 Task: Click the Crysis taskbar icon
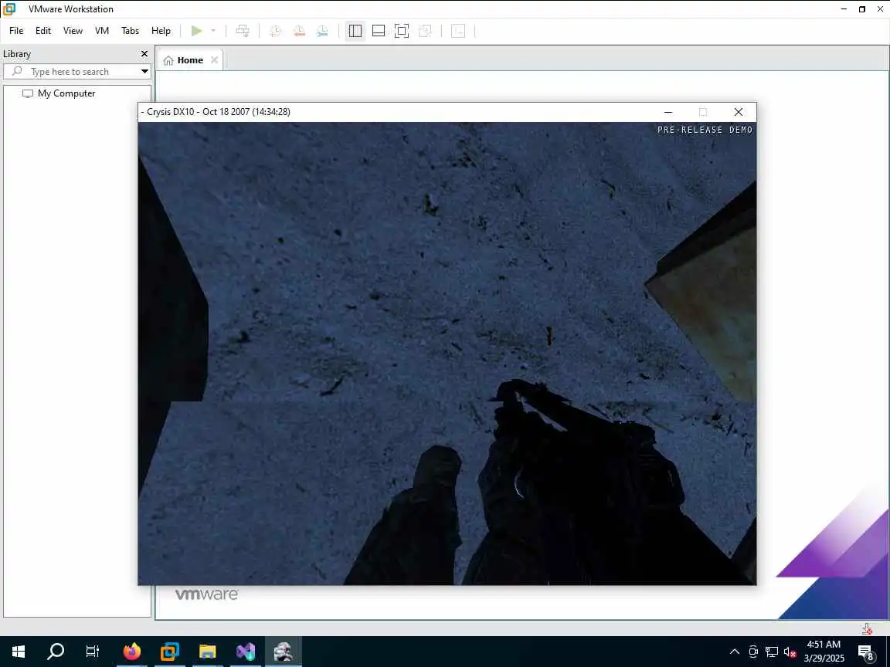(284, 652)
